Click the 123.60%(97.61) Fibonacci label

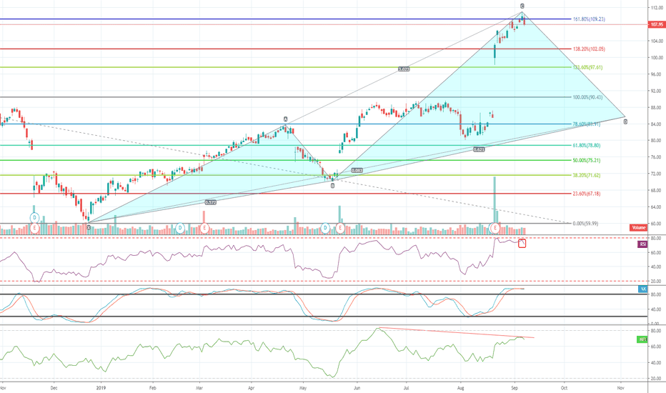(x=588, y=68)
